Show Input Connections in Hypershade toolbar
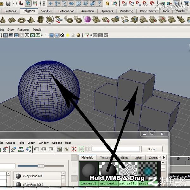190x190 pixels. tap(36, 149)
